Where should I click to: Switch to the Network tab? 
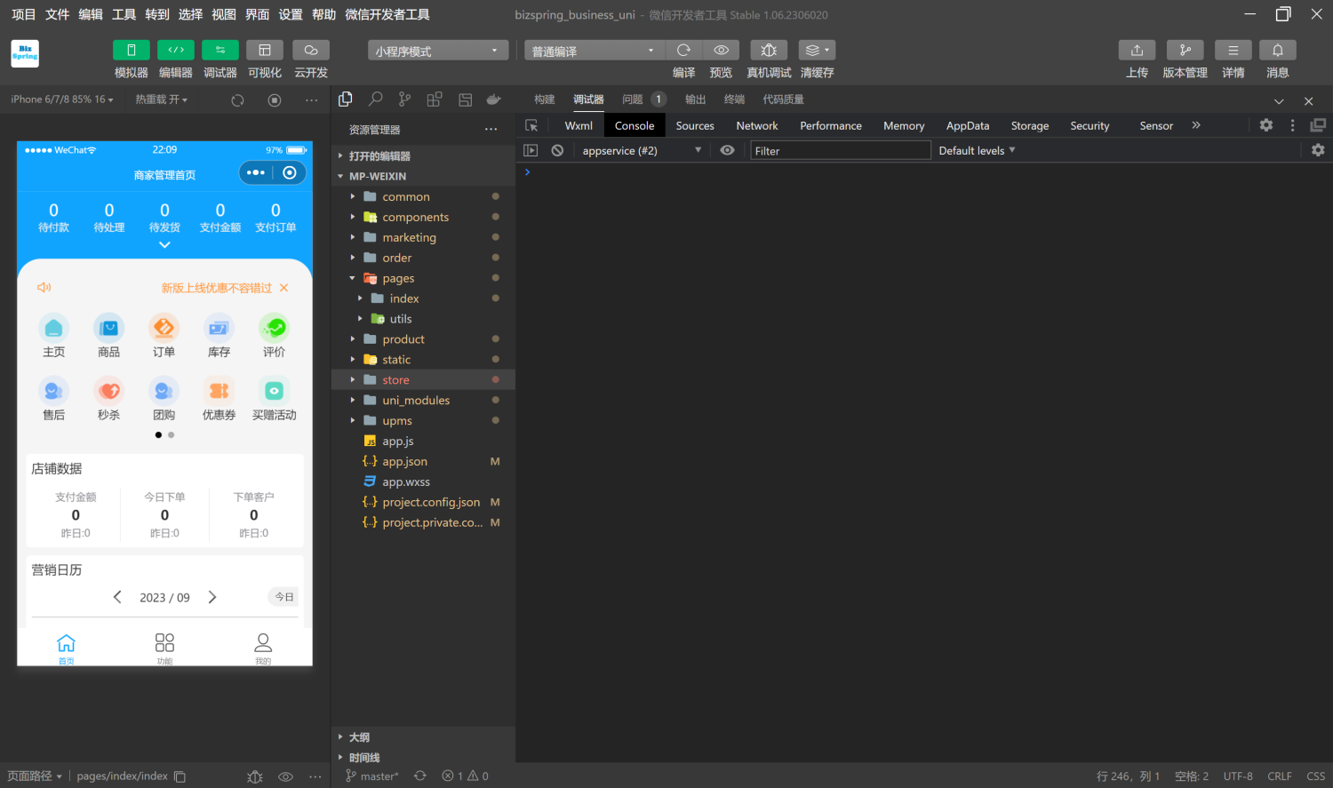(757, 125)
